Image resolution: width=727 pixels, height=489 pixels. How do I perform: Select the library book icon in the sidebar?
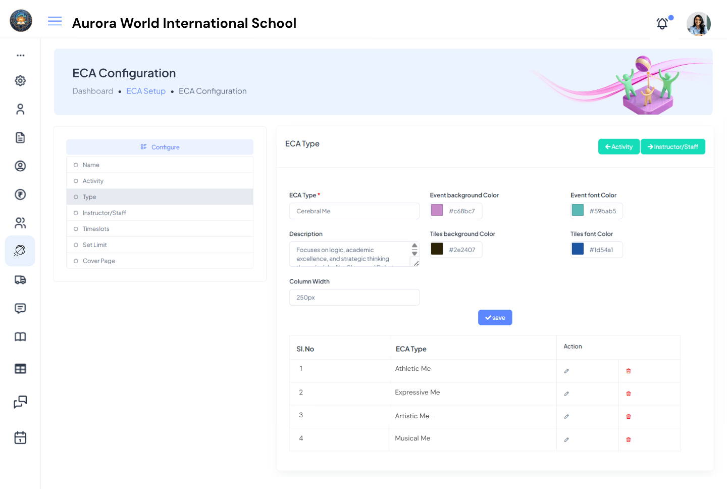pos(20,336)
